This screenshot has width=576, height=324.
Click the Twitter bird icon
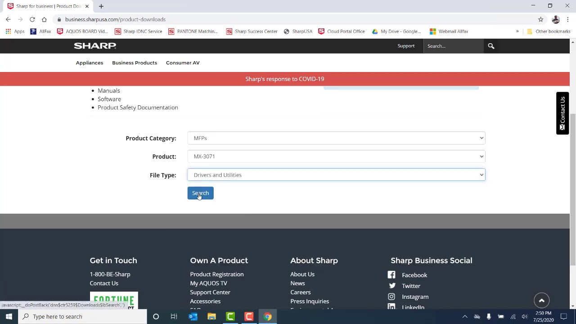[392, 286]
